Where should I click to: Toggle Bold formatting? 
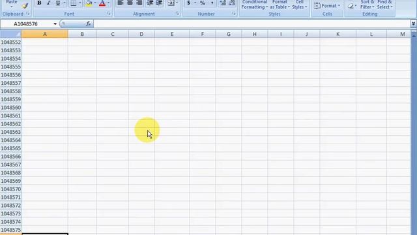click(39, 3)
